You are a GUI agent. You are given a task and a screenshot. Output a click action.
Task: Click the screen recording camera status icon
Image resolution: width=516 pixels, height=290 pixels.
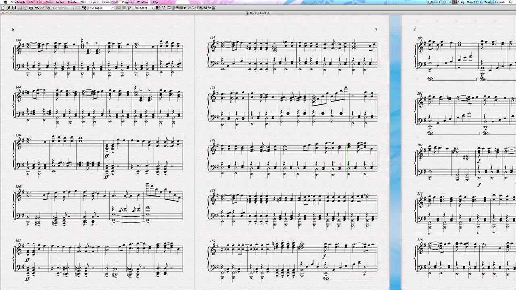point(431,2)
